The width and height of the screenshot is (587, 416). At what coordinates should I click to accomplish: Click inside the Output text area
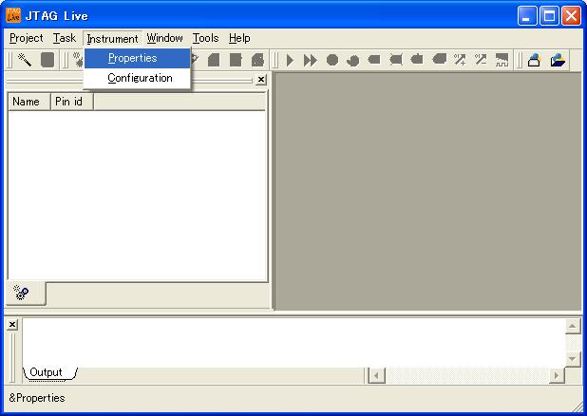point(293,342)
